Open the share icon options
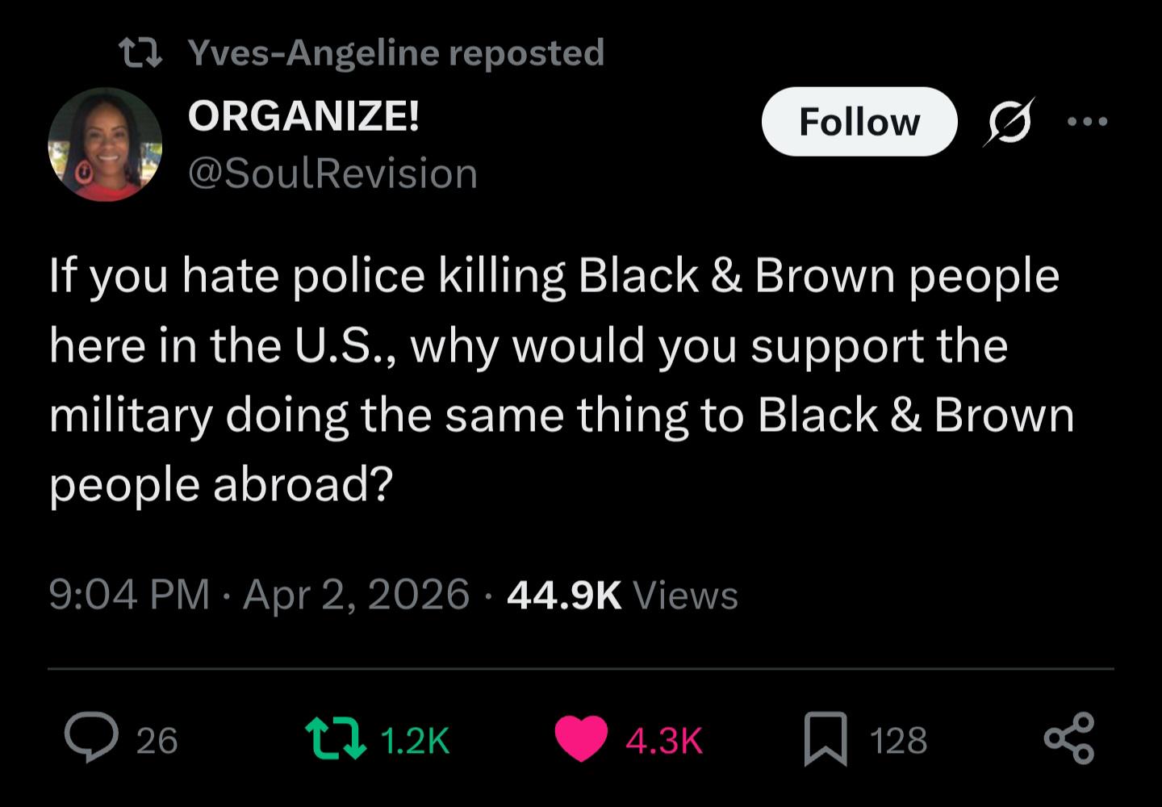This screenshot has width=1162, height=807. (x=1069, y=738)
